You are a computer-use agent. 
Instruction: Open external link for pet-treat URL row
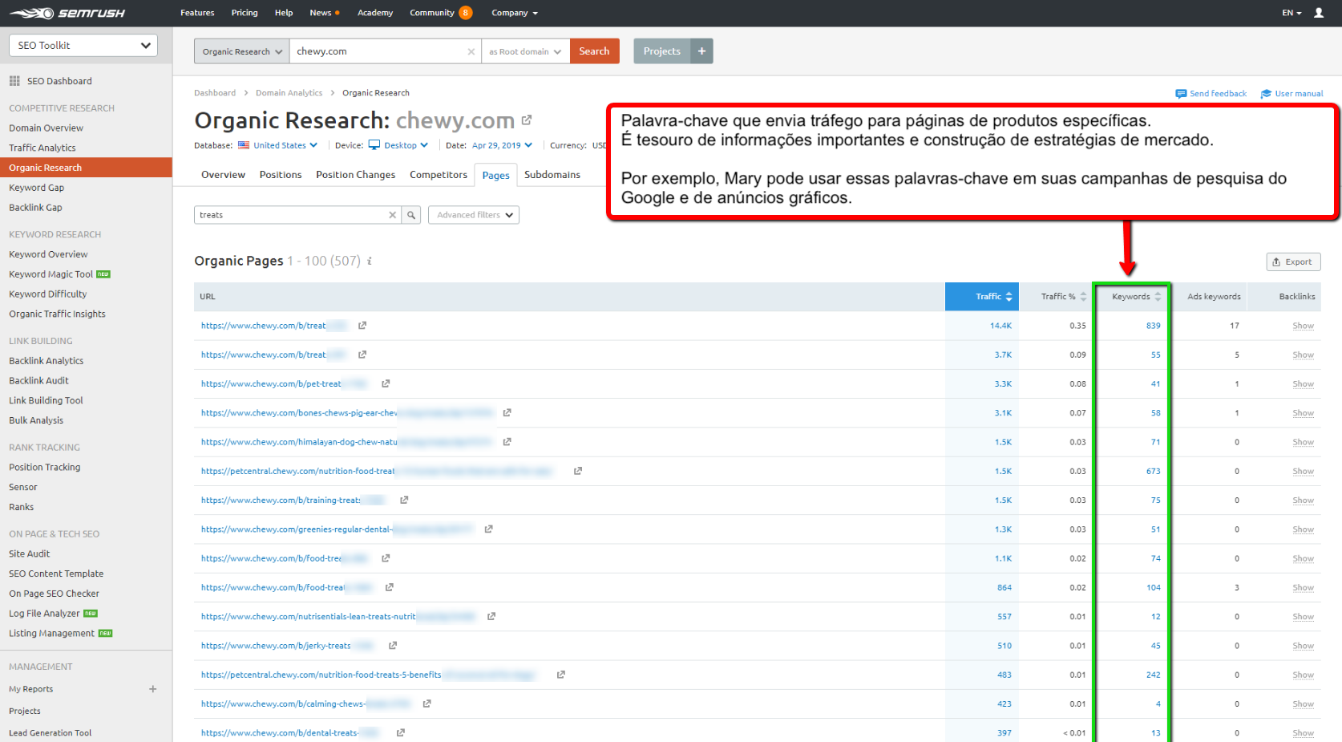(386, 383)
